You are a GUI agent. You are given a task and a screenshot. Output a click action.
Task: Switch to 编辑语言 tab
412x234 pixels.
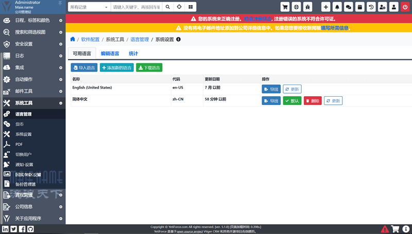tap(110, 53)
